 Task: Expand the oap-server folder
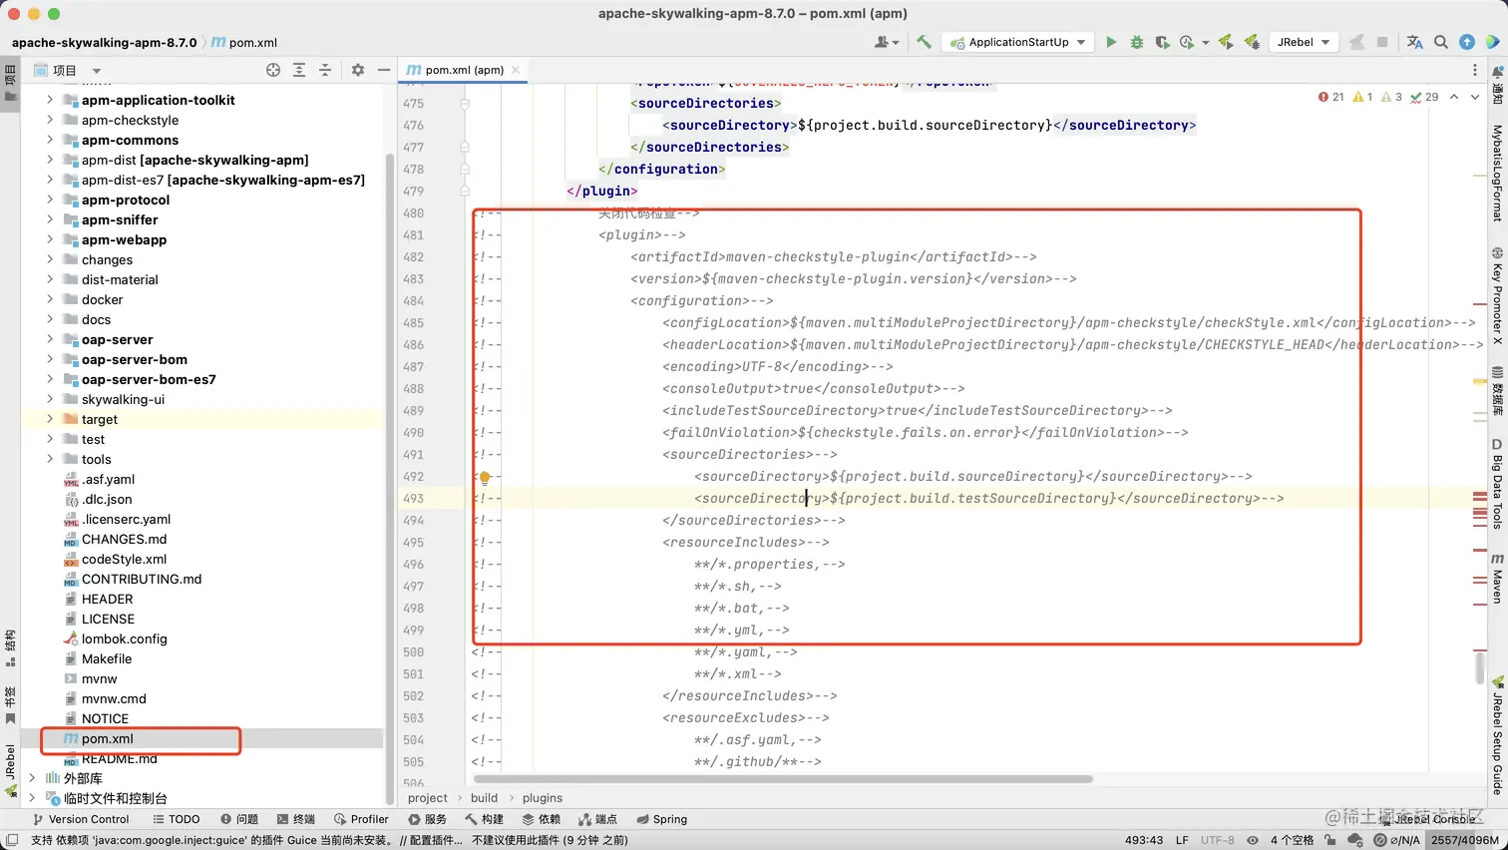point(50,339)
